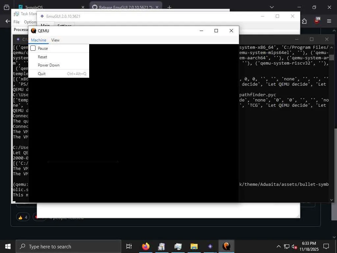Click the muted volume tray icon

[294, 246]
